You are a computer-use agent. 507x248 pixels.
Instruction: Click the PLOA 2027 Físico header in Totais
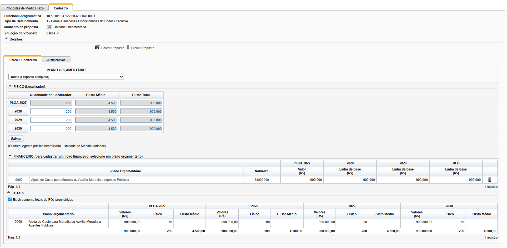point(157,214)
